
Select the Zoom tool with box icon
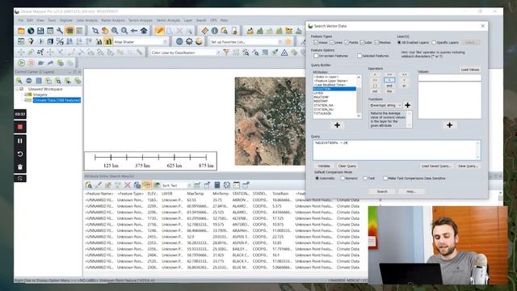(x=95, y=31)
